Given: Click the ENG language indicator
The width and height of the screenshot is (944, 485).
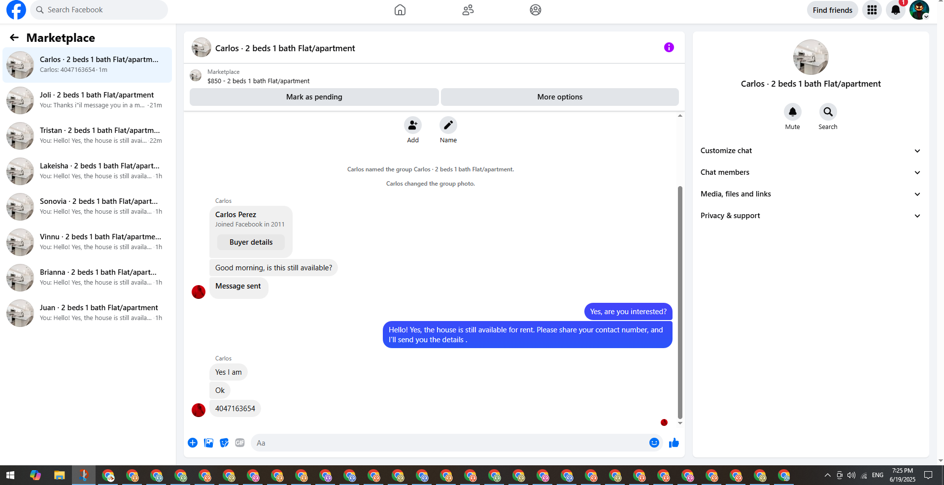Looking at the screenshot, I should 877,475.
